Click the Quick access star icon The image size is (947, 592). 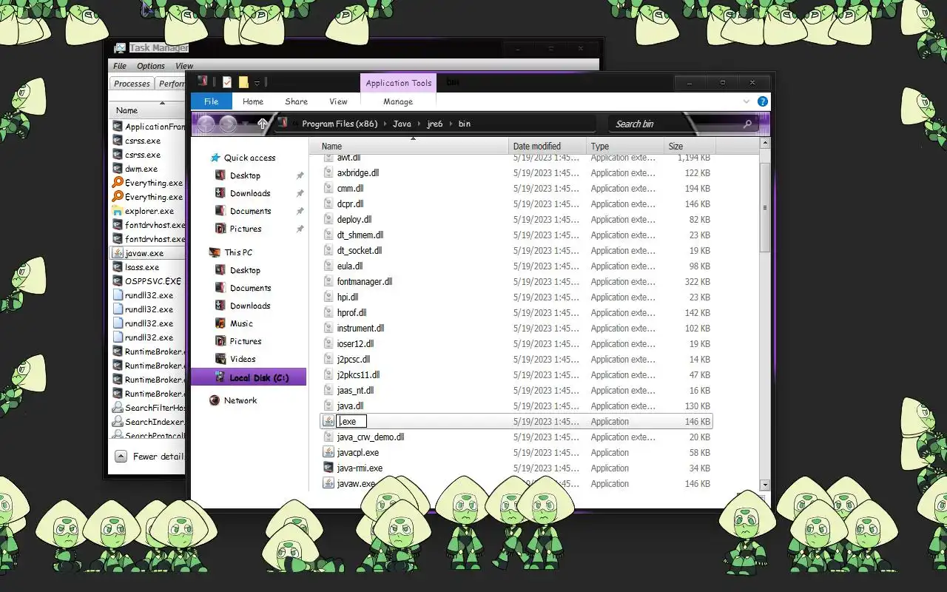coord(215,158)
